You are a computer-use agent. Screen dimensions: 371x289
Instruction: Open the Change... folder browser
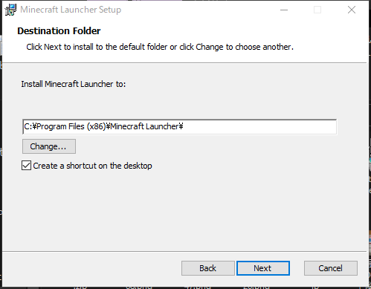click(x=49, y=146)
